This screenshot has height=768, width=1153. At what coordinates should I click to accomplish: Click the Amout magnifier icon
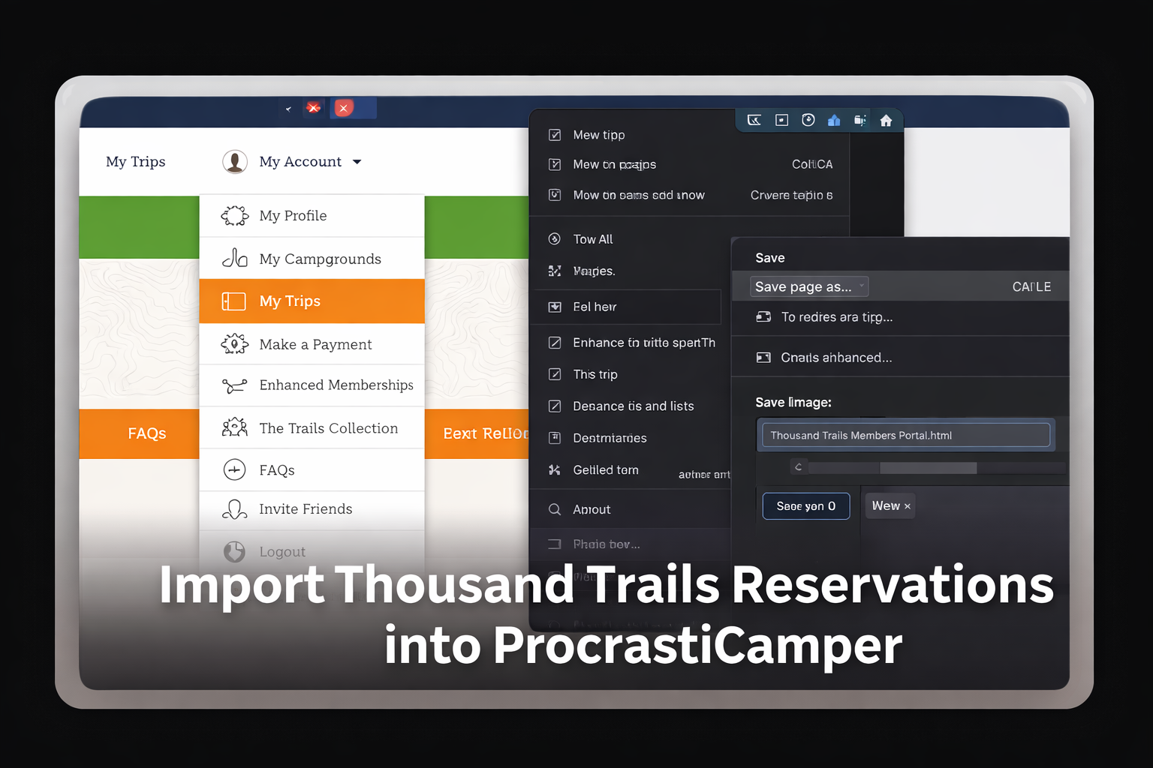point(555,509)
